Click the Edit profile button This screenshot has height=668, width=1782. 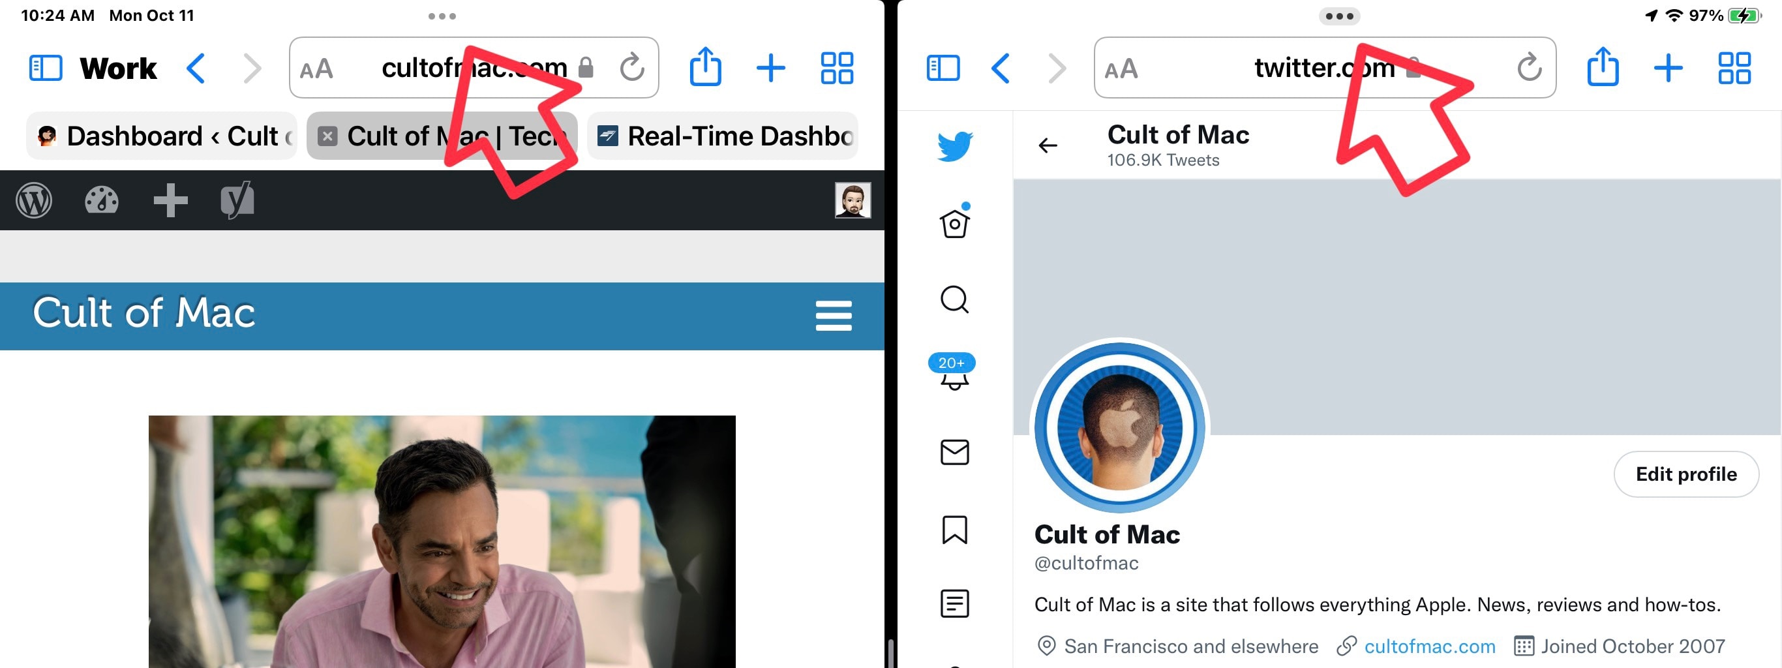click(1685, 474)
